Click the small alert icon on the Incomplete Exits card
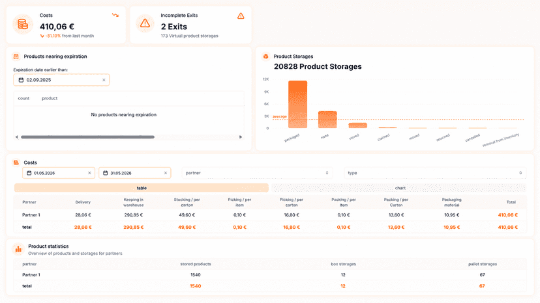This screenshot has height=303, width=540. point(241,16)
